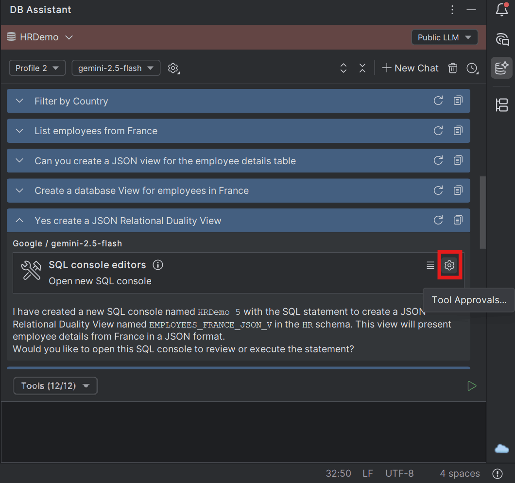Open the database diagram sidebar icon
Viewport: 515px width, 483px height.
[501, 105]
